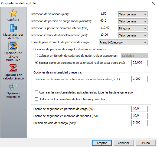Open the red sigma thermal calculation icon
The height and width of the screenshot is (147, 157).
(x=13, y=68)
